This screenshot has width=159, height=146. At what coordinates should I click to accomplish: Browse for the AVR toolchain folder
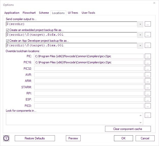148,75
